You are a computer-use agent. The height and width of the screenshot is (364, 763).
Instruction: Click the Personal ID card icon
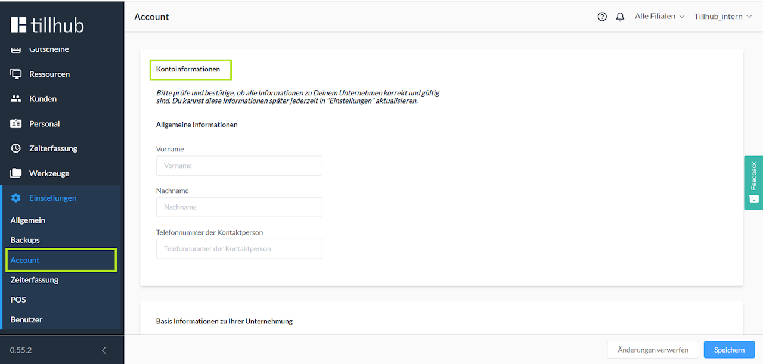coord(16,124)
